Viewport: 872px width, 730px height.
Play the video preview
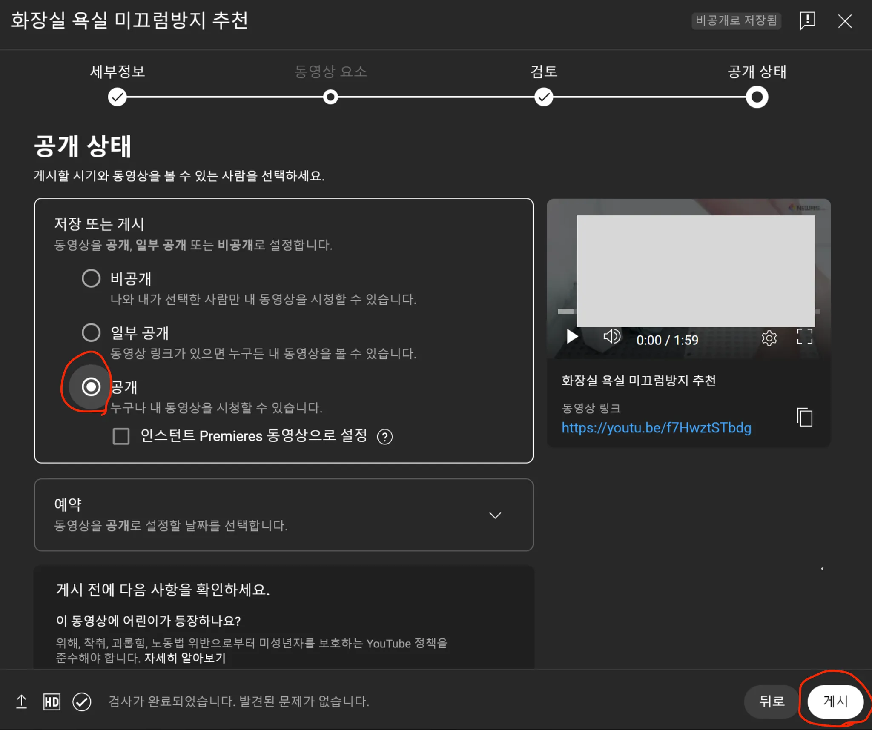(x=572, y=337)
